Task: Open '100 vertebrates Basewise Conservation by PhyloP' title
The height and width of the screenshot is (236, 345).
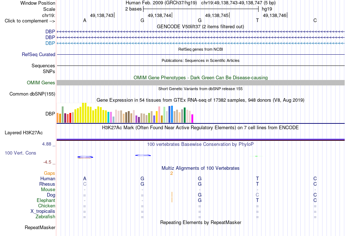Action: (x=200, y=144)
